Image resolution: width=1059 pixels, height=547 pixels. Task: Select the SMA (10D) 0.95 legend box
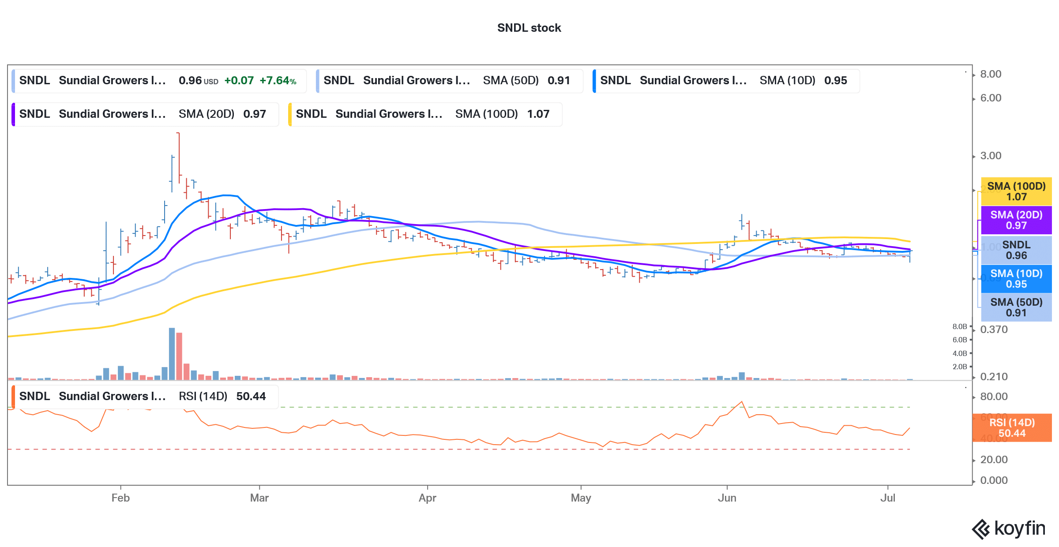[726, 81]
